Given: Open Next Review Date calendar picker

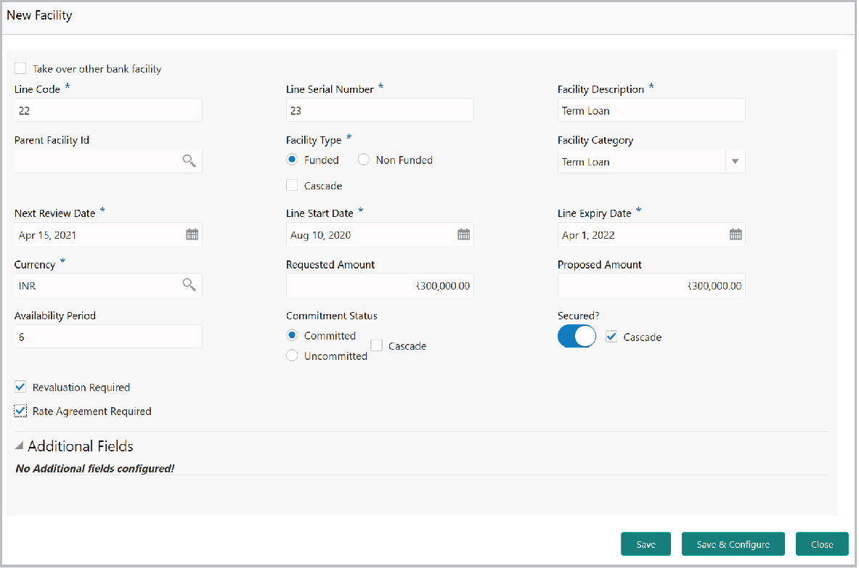Looking at the screenshot, I should point(192,234).
